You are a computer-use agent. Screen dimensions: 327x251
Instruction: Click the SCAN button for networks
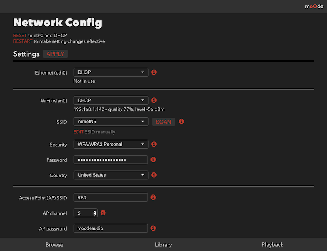click(163, 122)
